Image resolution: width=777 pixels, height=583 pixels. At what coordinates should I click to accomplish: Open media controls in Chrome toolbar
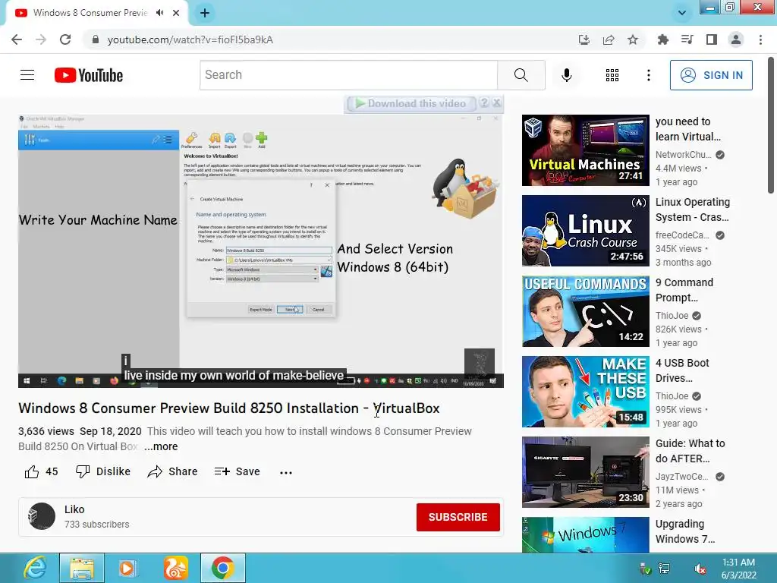tap(687, 39)
